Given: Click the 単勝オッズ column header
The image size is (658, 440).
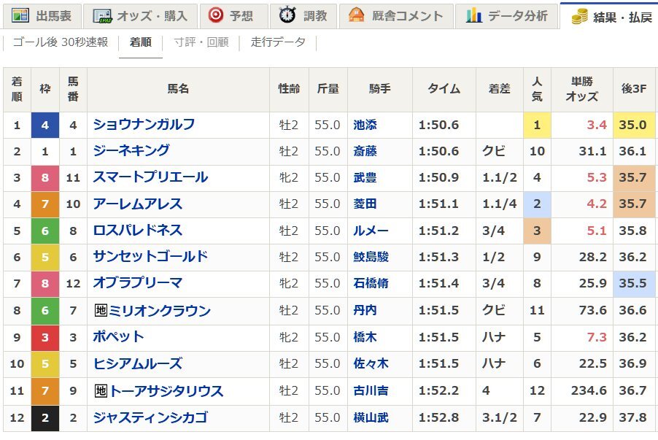Looking at the screenshot, I should pyautogui.click(x=581, y=88).
